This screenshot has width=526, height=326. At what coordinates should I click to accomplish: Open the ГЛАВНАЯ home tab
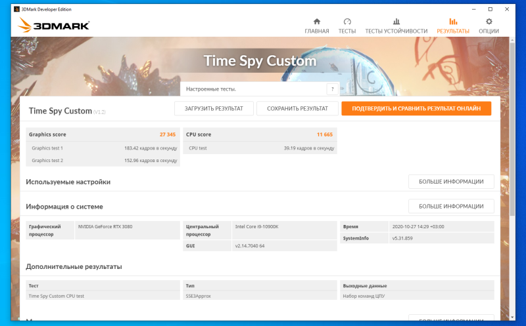click(317, 26)
